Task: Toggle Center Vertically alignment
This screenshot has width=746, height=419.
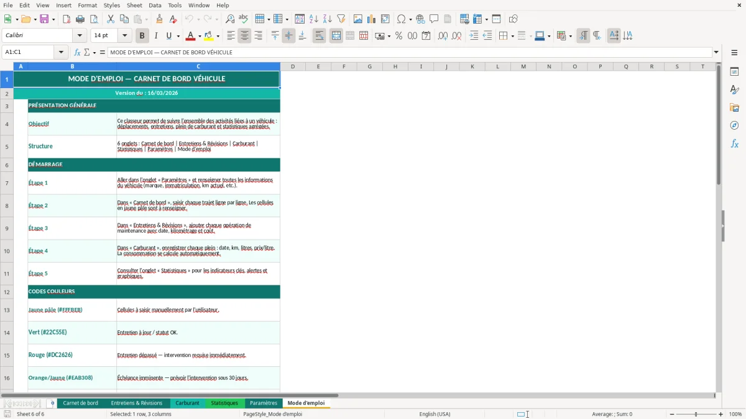Action: (x=288, y=36)
